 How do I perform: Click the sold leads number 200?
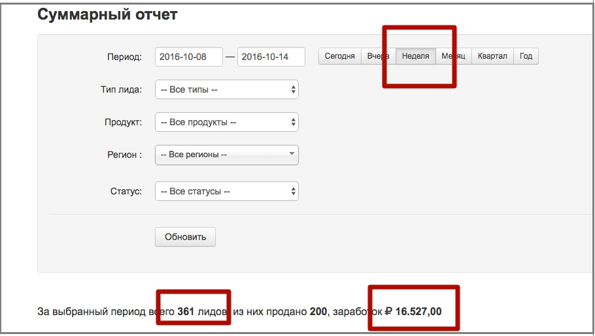[318, 312]
